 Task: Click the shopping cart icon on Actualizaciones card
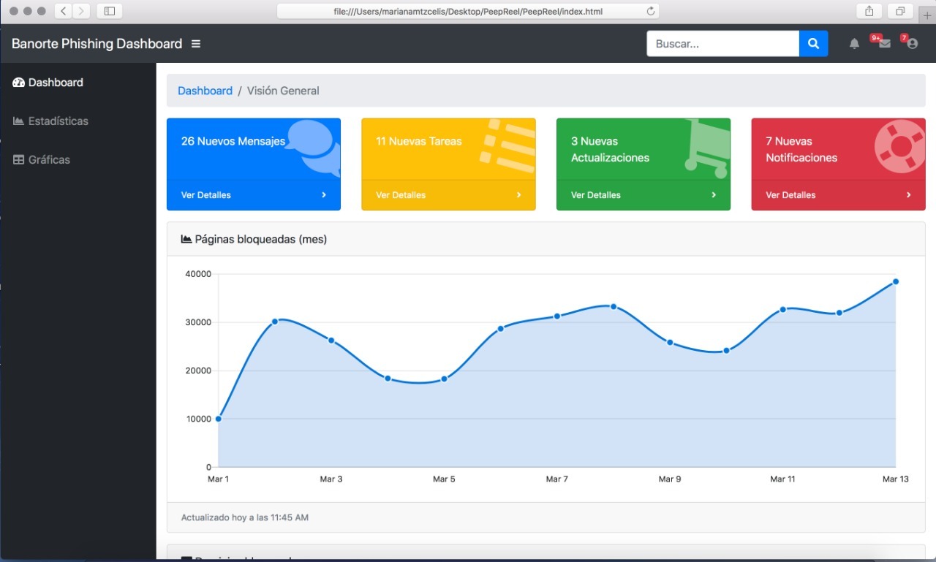pos(706,149)
